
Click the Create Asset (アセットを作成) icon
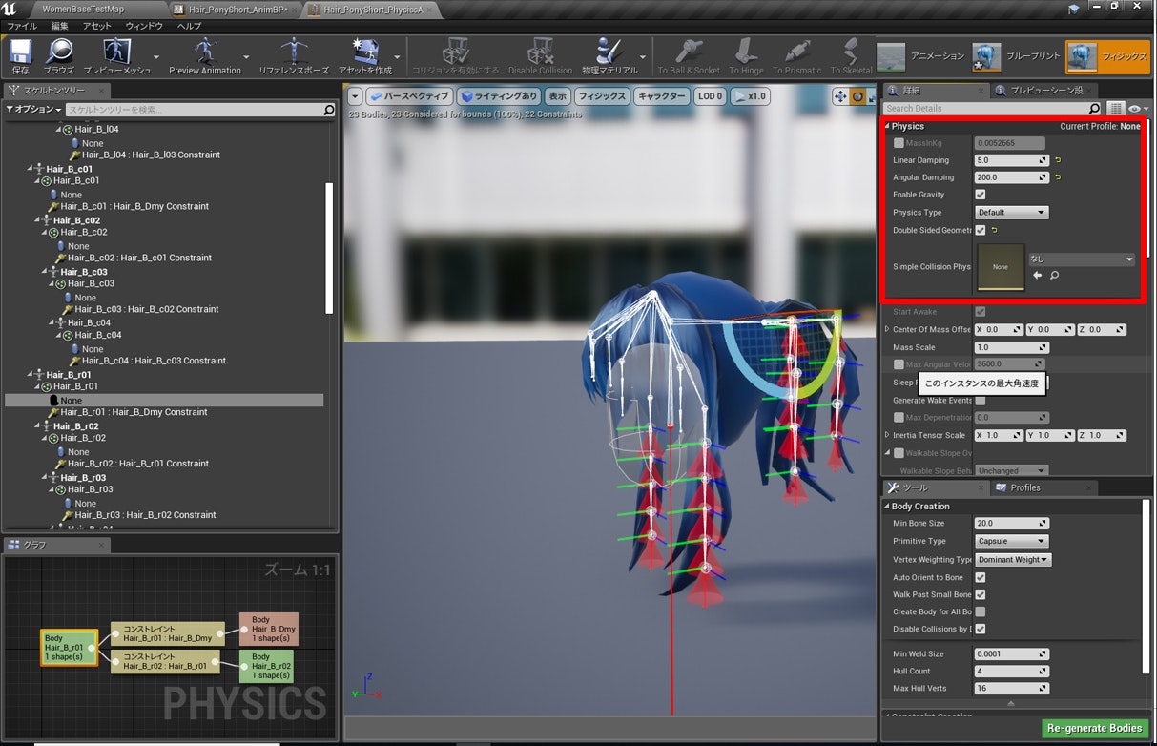click(x=364, y=52)
